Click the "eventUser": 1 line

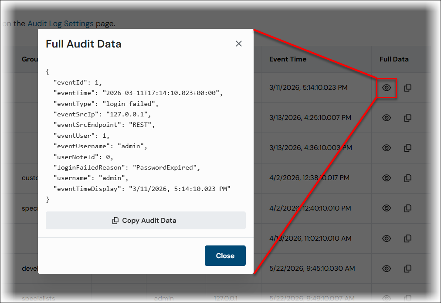pos(81,136)
